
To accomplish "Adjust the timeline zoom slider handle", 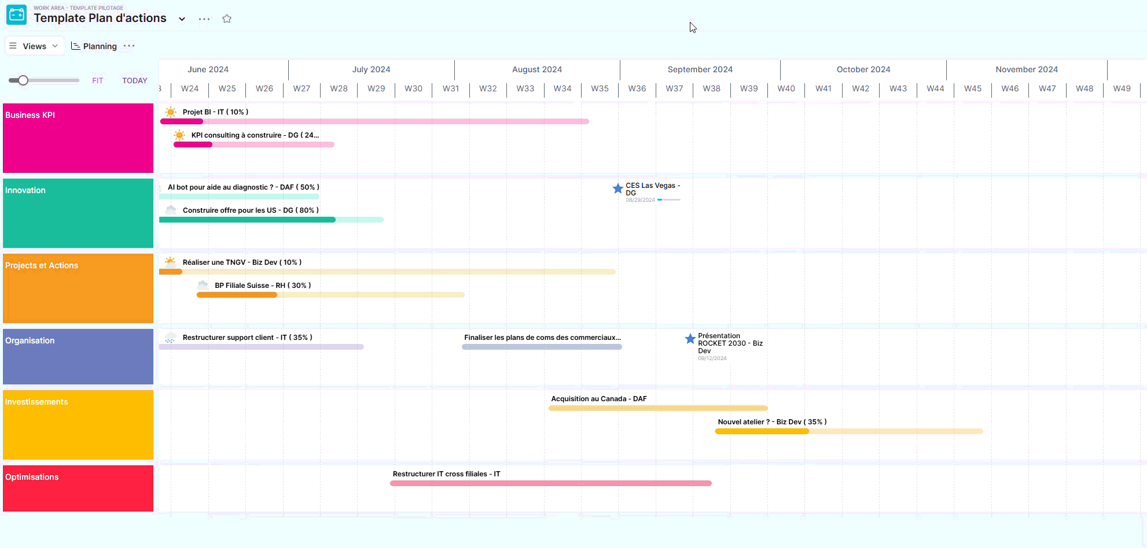I will [x=23, y=80].
